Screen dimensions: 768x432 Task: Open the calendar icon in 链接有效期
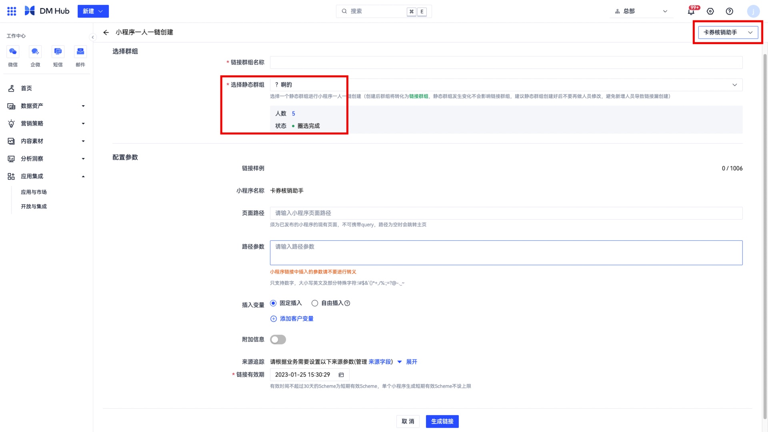click(x=341, y=375)
